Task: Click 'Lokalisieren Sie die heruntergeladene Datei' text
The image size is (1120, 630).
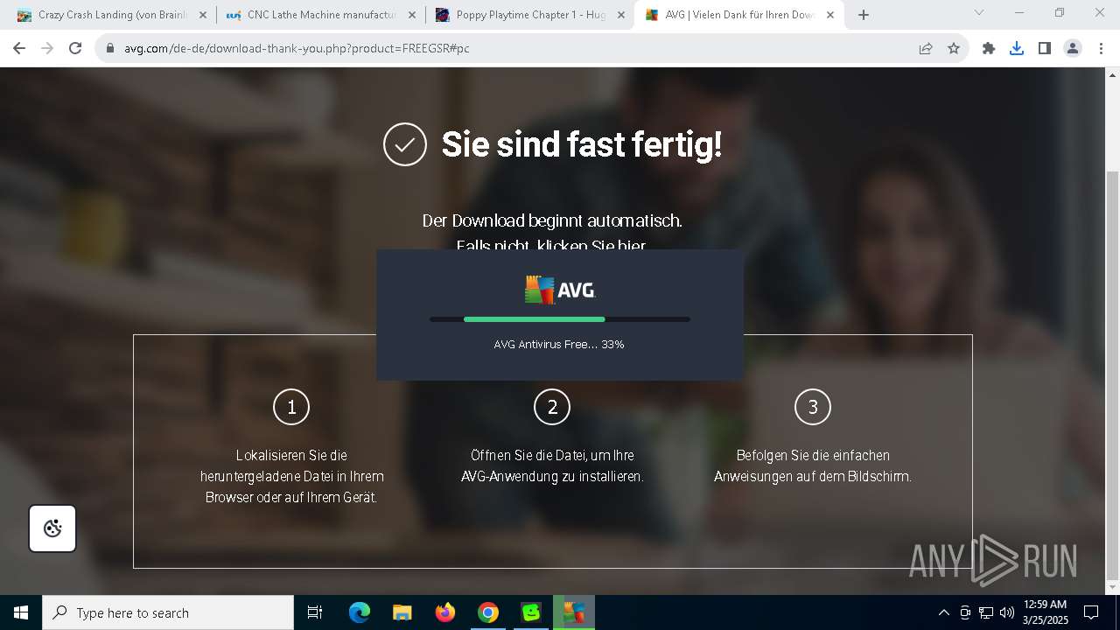Action: point(292,477)
